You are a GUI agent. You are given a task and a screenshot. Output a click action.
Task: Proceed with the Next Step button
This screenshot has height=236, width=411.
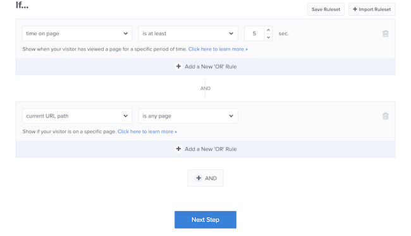(205, 220)
